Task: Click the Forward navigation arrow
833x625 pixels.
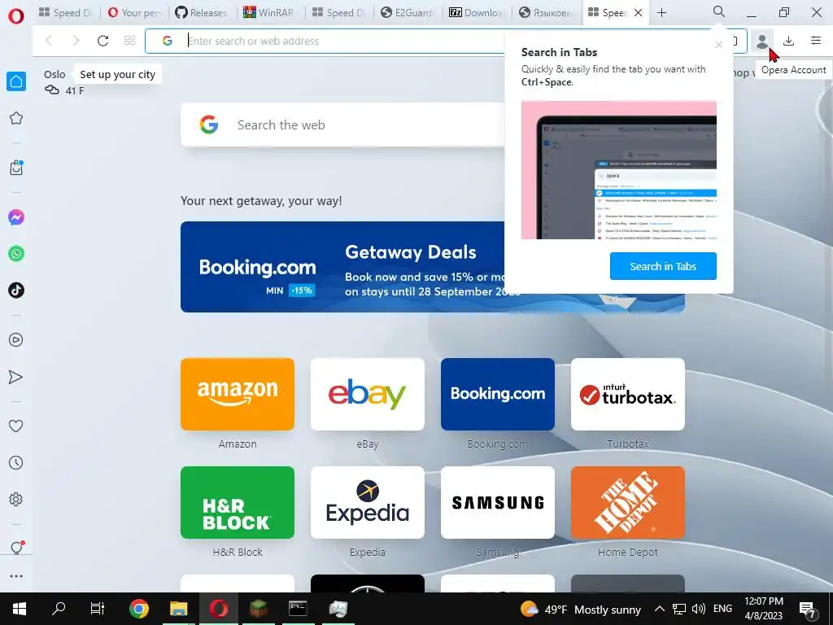Action: pyautogui.click(x=76, y=41)
